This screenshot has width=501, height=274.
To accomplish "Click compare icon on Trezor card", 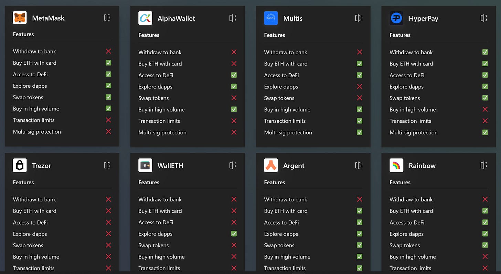I will (x=107, y=165).
